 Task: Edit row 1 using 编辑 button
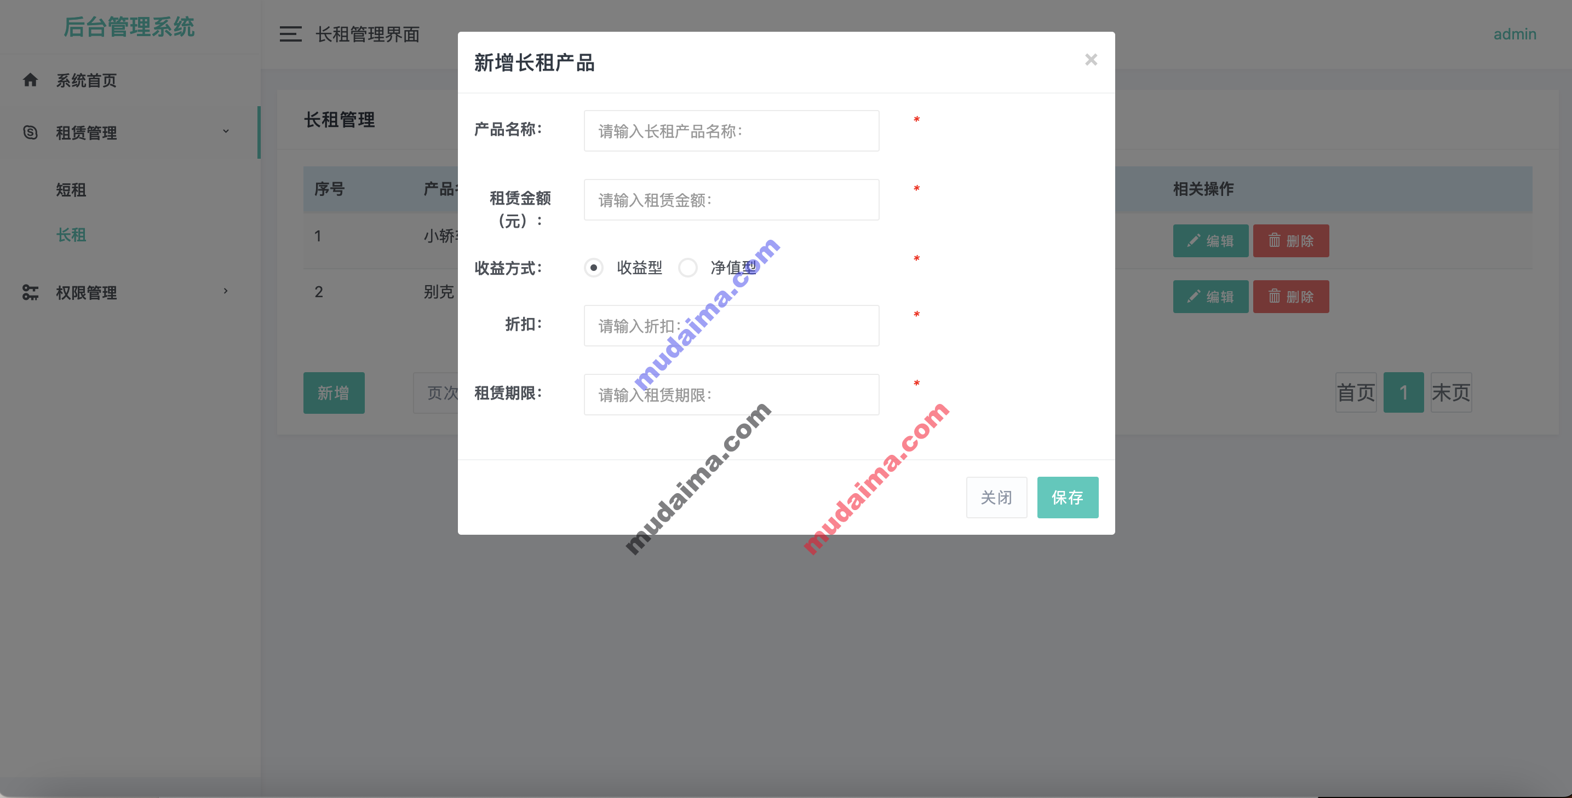pyautogui.click(x=1210, y=241)
